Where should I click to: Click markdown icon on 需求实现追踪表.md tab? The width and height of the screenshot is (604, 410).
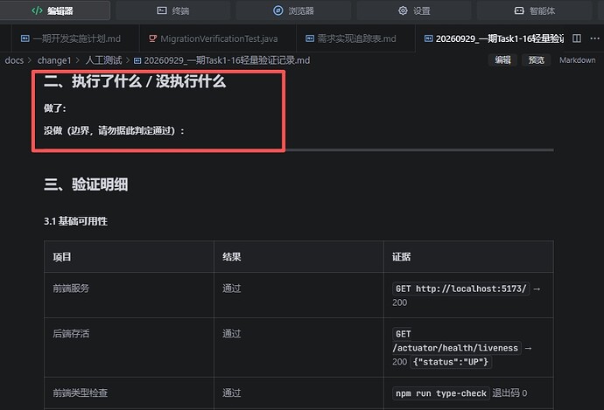click(310, 38)
